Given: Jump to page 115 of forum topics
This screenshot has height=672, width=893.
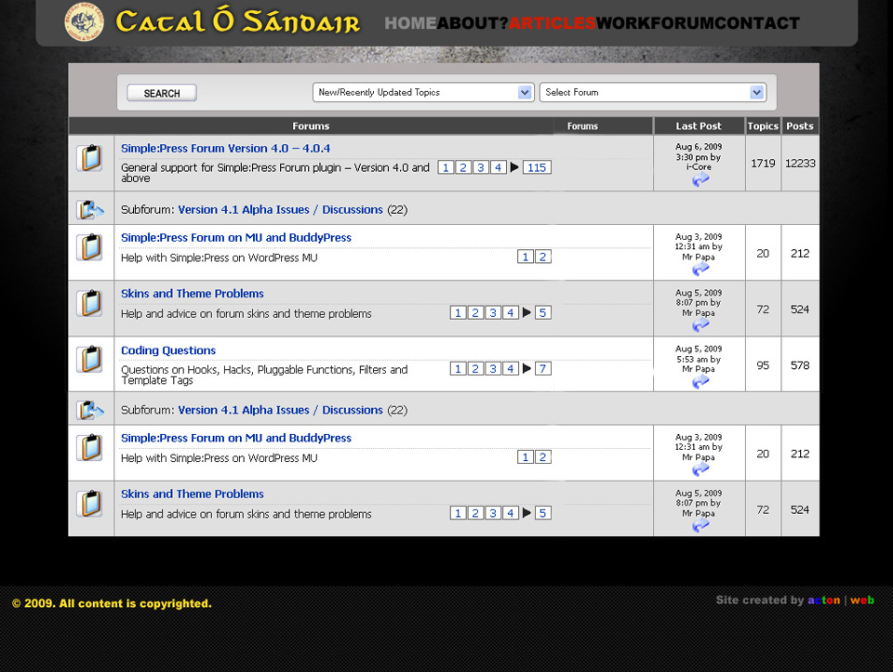Looking at the screenshot, I should (x=536, y=167).
